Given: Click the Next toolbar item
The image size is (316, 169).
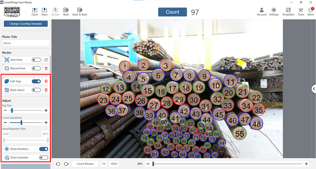Looking at the screenshot, I should click(66, 10).
